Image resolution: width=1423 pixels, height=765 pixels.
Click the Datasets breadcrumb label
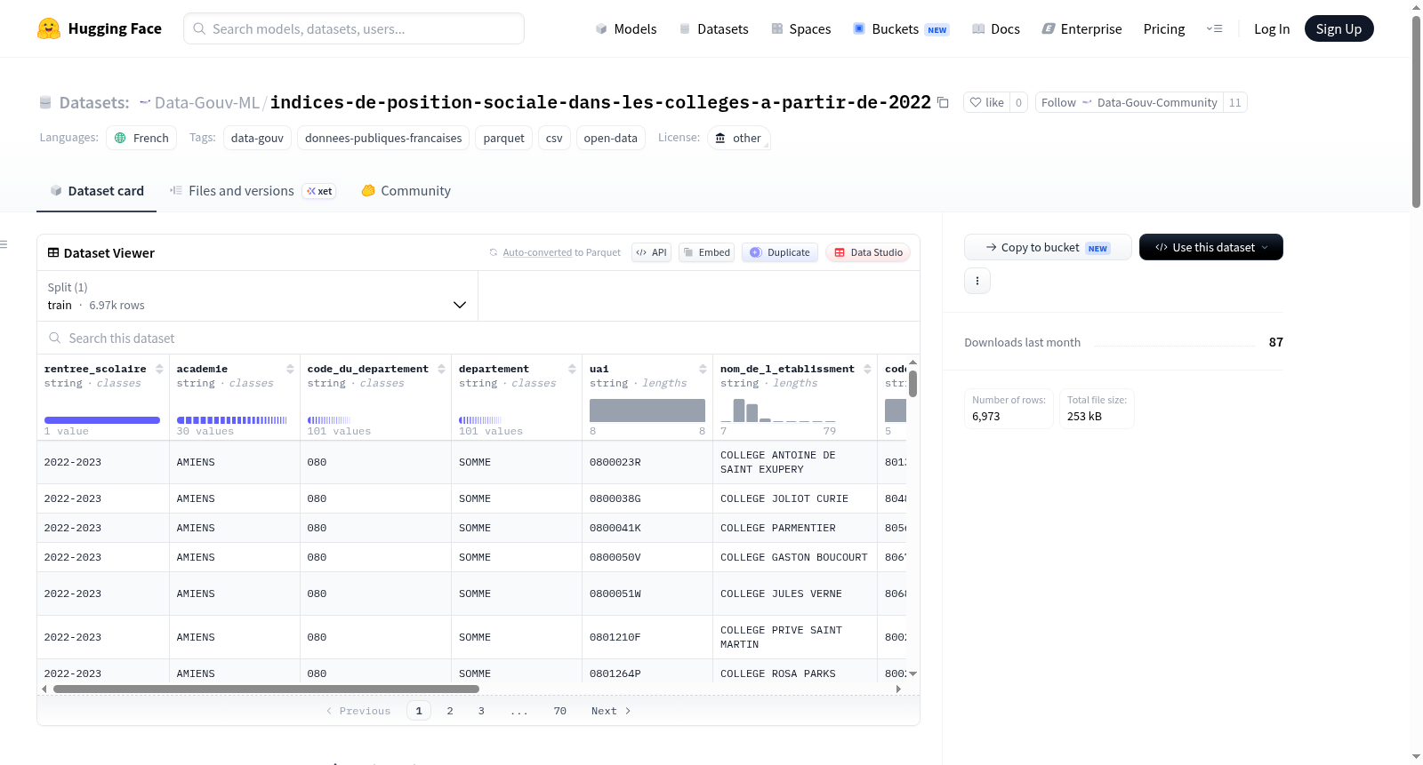coord(94,102)
